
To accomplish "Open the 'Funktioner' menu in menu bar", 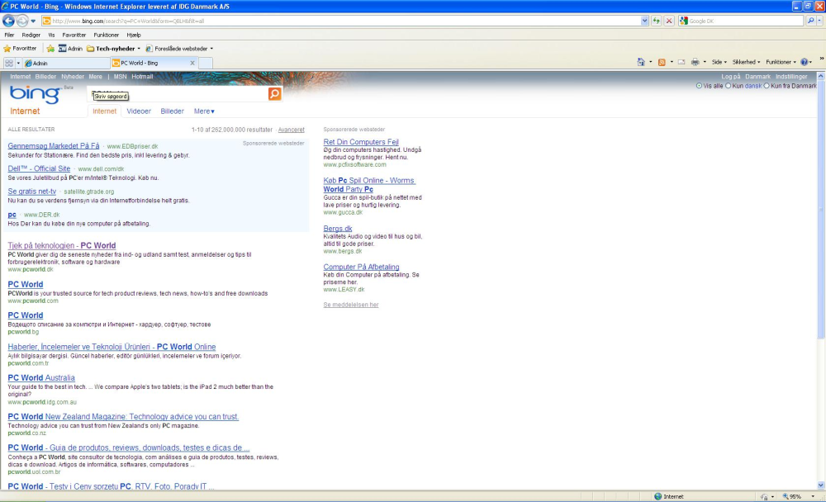I will click(106, 35).
